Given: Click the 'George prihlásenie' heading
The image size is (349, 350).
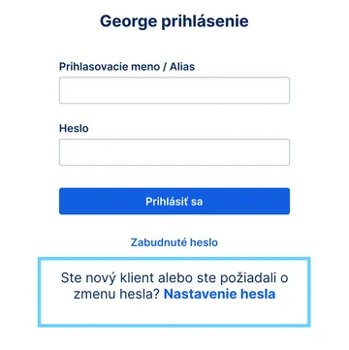Looking at the screenshot, I should coord(174,21).
